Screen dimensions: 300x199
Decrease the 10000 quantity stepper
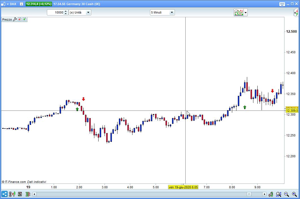click(x=66, y=14)
